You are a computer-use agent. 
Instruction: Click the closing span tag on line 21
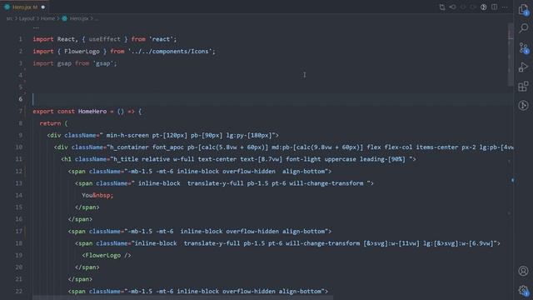tap(80, 279)
